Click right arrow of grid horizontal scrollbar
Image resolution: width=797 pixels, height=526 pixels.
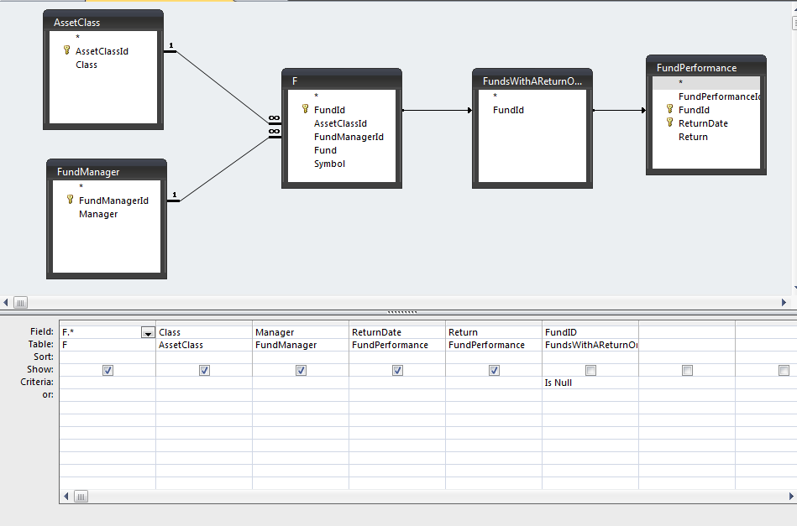click(791, 496)
